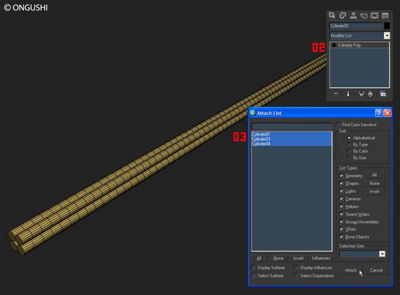This screenshot has width=400, height=295.
Task: Click the Cancel button
Action: click(376, 270)
